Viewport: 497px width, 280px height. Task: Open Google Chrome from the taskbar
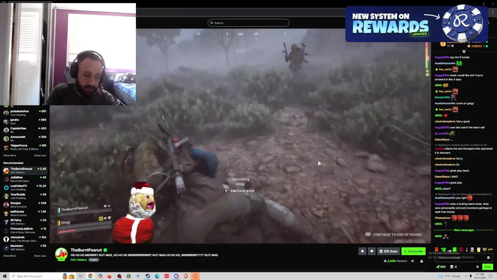[90, 276]
